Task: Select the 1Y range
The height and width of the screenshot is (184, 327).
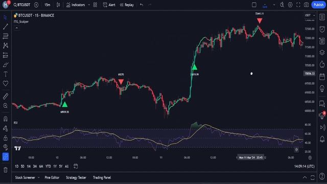Action: [x=55, y=166]
